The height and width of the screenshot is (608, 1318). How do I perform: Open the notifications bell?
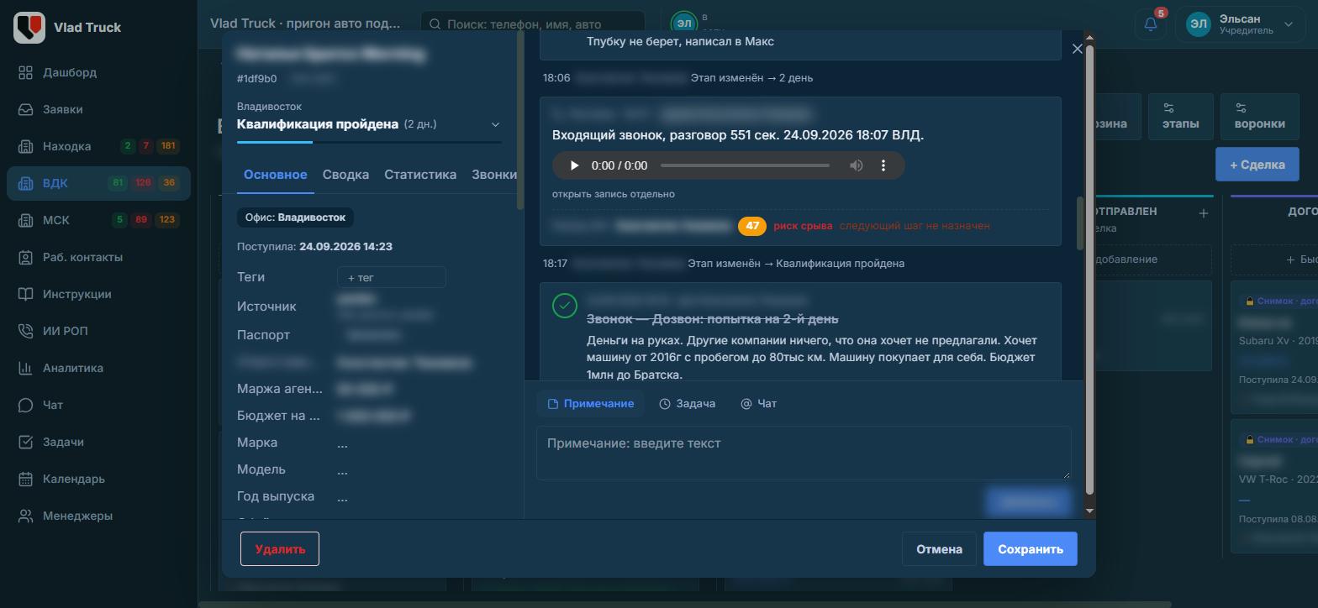(x=1151, y=24)
